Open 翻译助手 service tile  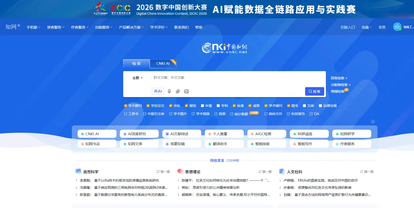pos(224,144)
